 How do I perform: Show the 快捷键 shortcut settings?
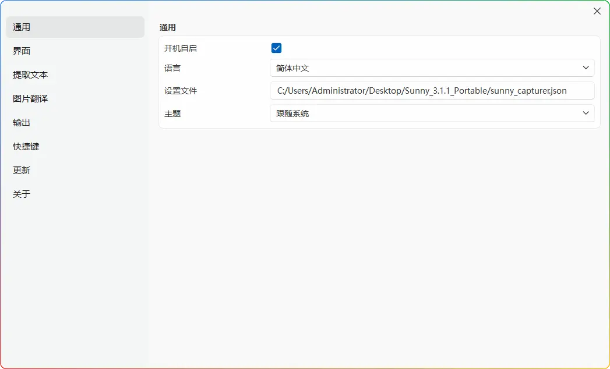coord(26,147)
